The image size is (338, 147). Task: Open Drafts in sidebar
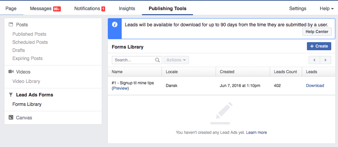tap(19, 50)
